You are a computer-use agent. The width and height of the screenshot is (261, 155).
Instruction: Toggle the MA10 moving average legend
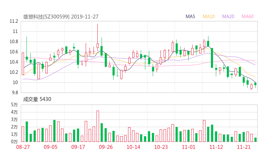tap(209, 17)
